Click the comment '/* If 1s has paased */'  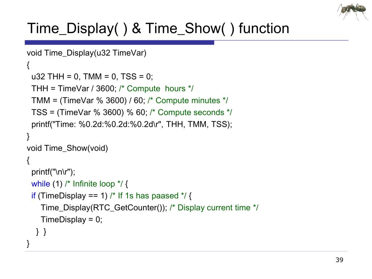click(x=148, y=196)
